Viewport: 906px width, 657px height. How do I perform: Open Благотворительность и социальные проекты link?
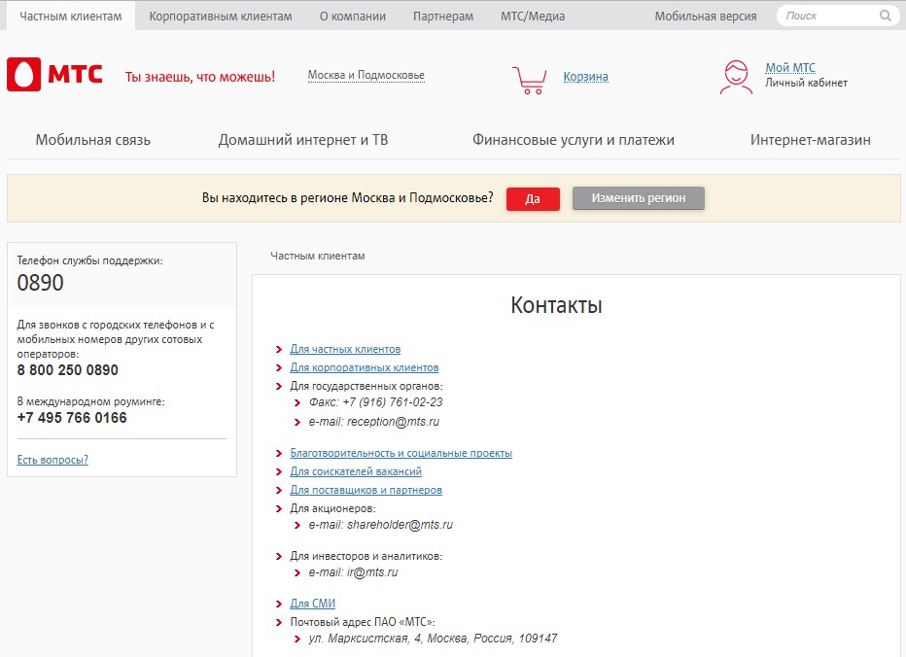click(401, 453)
